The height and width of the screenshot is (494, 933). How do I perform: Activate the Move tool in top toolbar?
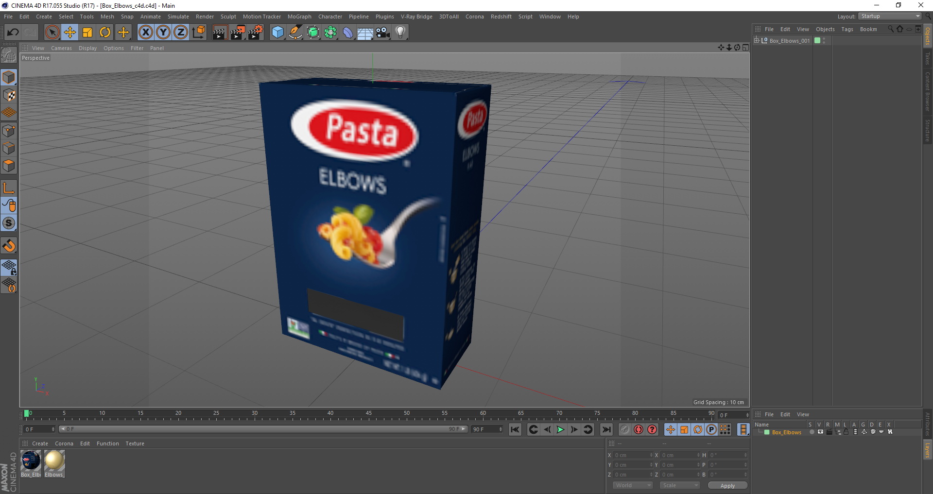coord(70,33)
